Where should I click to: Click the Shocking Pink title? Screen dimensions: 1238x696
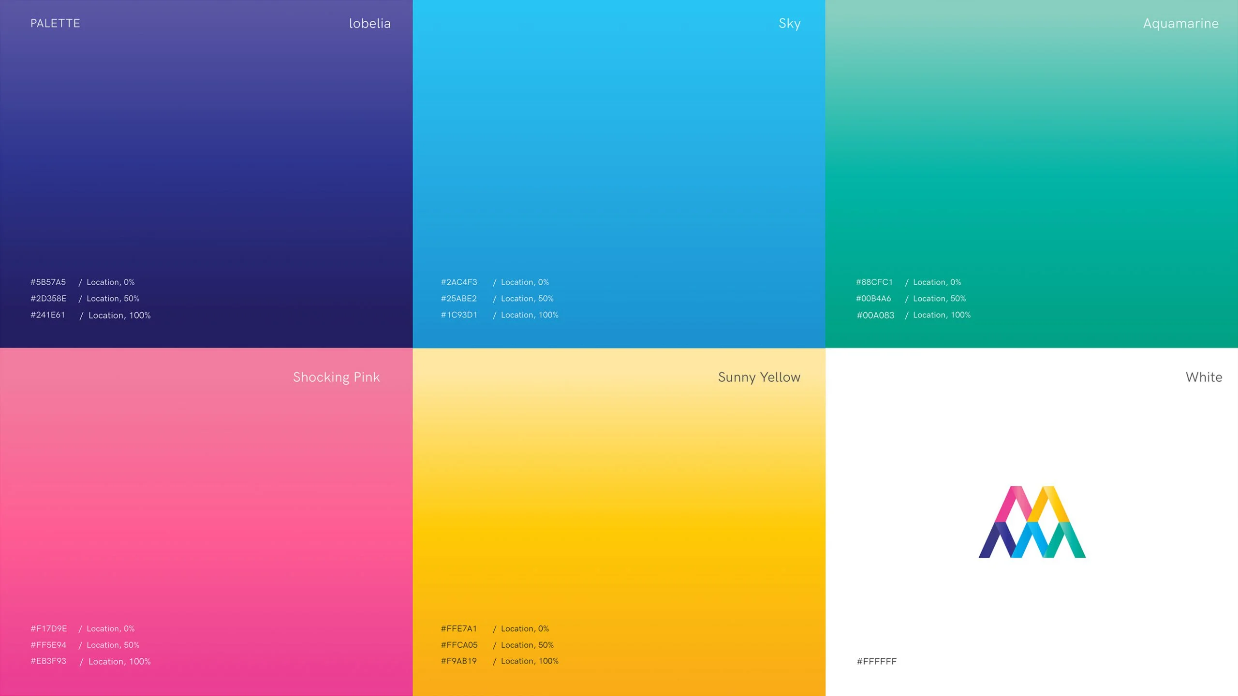[336, 377]
